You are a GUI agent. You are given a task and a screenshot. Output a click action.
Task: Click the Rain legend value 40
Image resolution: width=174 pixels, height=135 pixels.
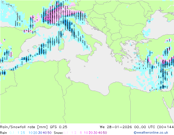point(45,133)
